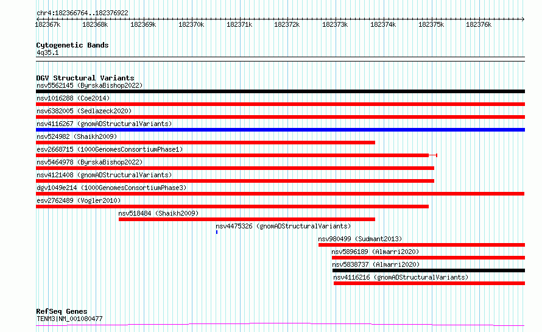This screenshot has width=542, height=332.
Task: Click the chr4:182366764..182376922 coordinate text
Action: click(82, 13)
